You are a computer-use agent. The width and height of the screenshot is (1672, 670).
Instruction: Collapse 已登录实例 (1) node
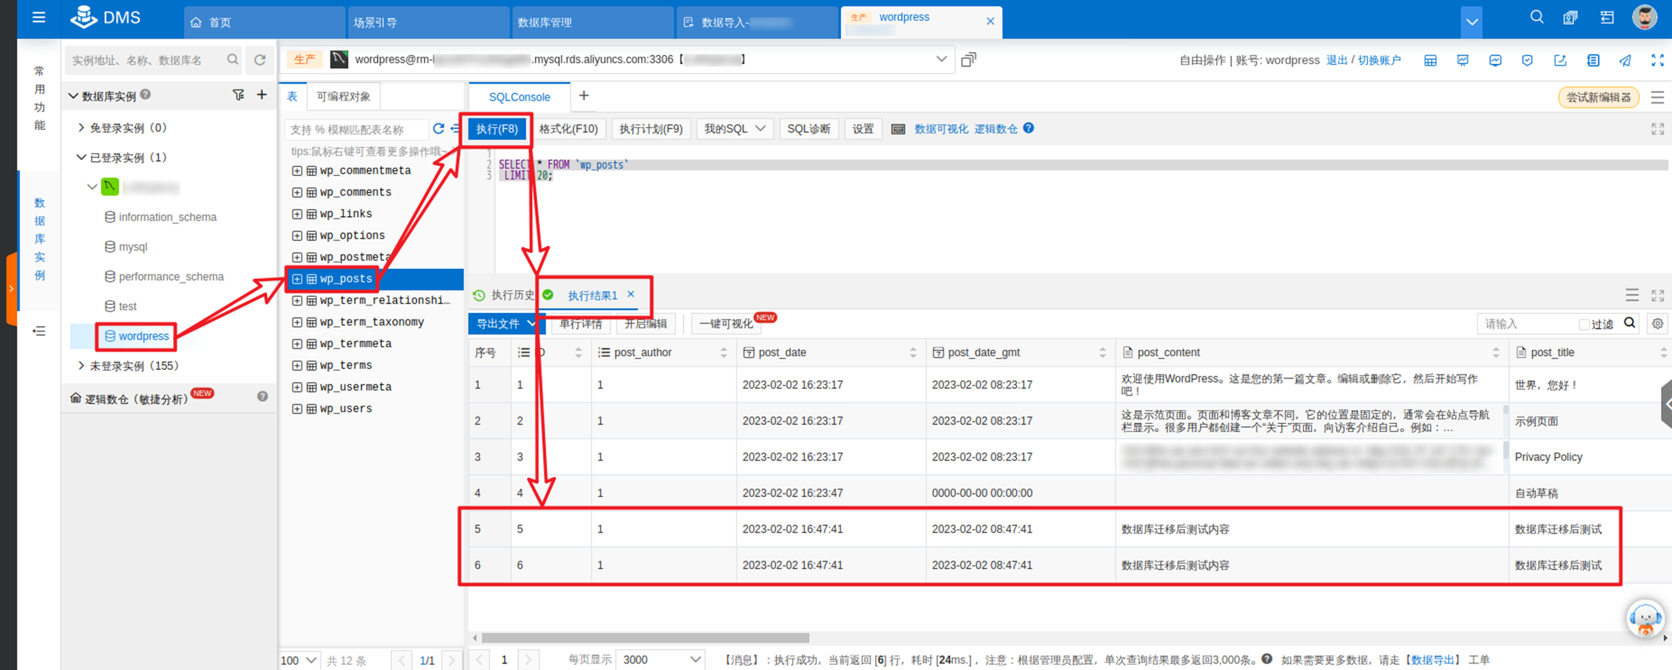(81, 157)
